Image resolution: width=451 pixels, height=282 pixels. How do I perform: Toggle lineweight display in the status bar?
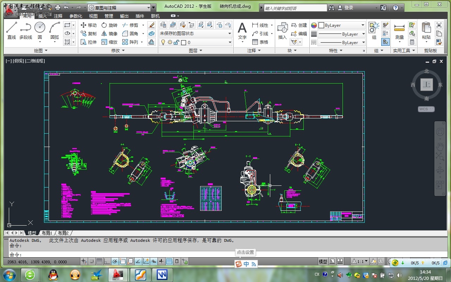[x=161, y=261]
